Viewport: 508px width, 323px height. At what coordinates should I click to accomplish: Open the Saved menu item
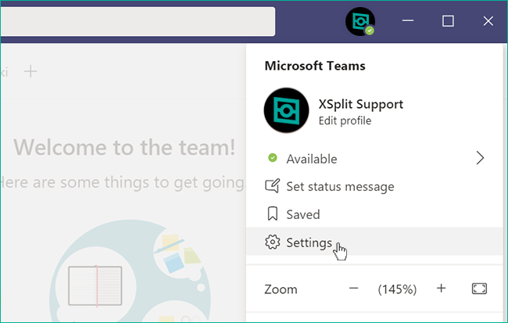tap(374, 214)
